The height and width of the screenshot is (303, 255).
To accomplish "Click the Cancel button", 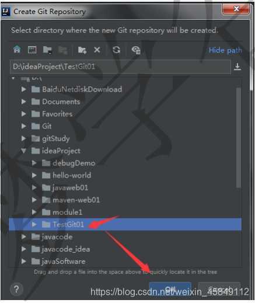I will point(219,289).
